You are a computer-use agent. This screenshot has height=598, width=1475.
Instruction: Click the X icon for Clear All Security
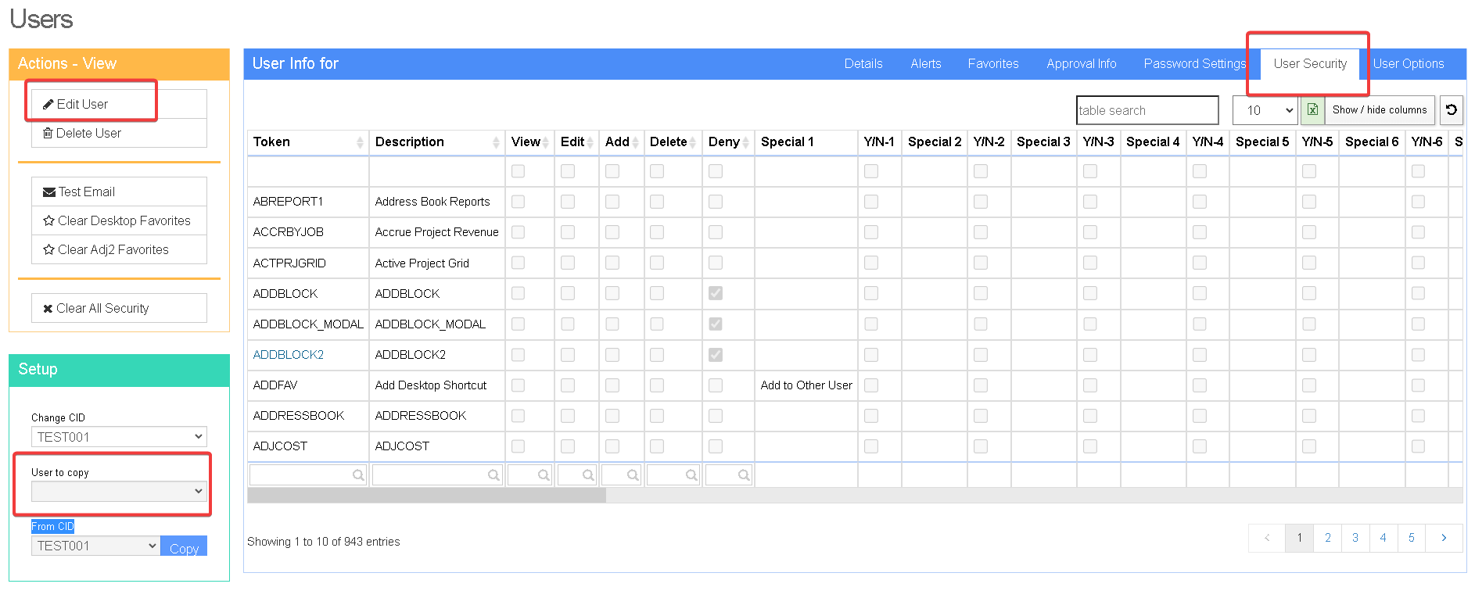48,308
